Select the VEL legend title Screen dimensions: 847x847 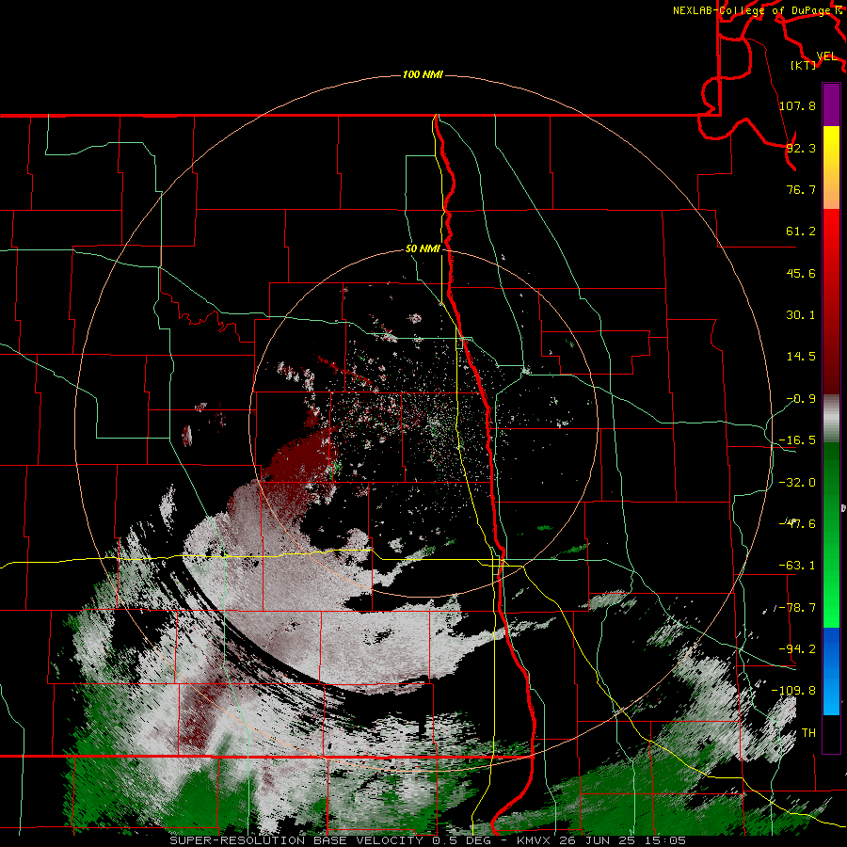[x=826, y=56]
